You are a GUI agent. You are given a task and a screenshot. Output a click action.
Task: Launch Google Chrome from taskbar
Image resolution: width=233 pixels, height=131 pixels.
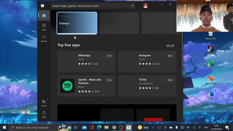(114, 127)
